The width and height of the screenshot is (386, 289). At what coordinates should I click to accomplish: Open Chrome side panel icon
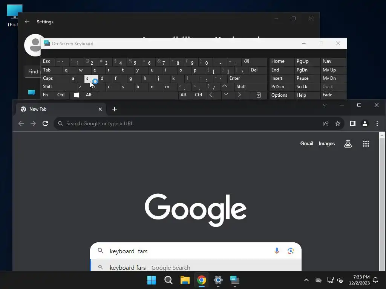(x=353, y=123)
